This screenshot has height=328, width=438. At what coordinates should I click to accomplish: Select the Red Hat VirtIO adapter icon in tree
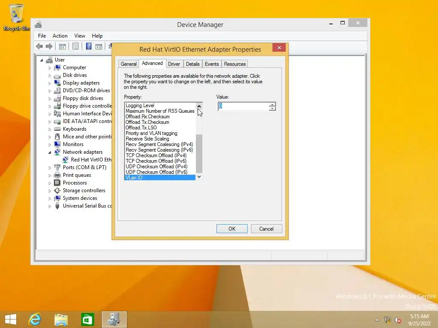coord(65,160)
